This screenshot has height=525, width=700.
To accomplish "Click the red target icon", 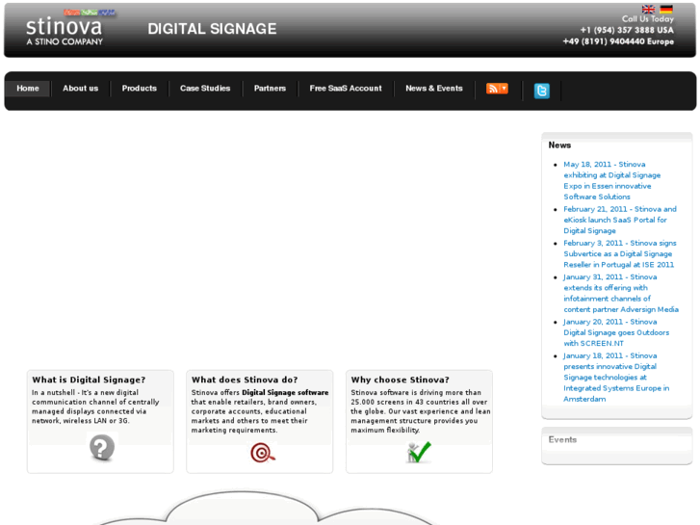I will click(x=263, y=453).
